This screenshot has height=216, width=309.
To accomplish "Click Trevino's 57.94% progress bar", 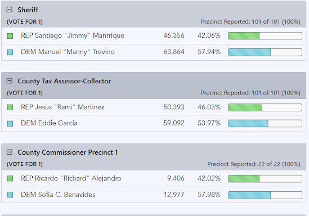I will pos(265,52).
